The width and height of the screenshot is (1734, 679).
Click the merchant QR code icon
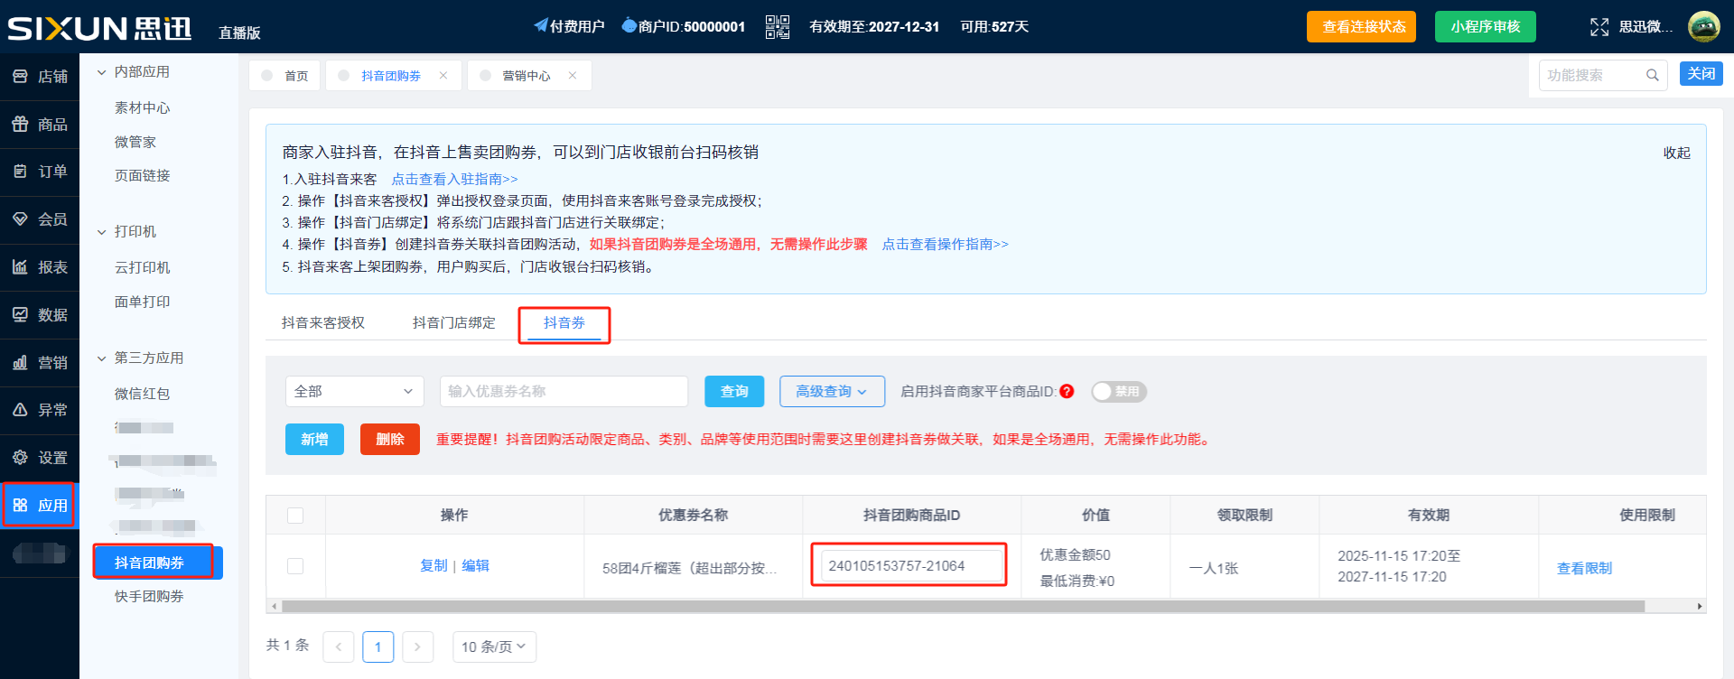point(777,27)
